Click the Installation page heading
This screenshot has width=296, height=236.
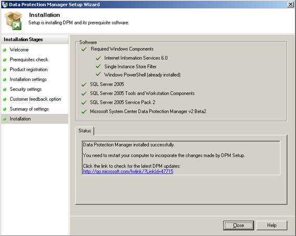[44, 15]
